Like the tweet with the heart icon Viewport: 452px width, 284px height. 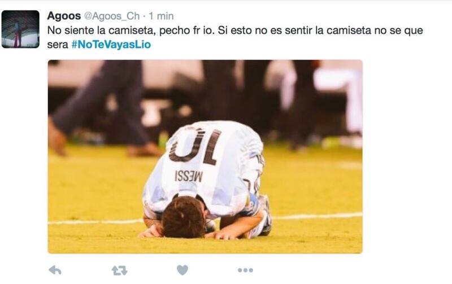(182, 270)
